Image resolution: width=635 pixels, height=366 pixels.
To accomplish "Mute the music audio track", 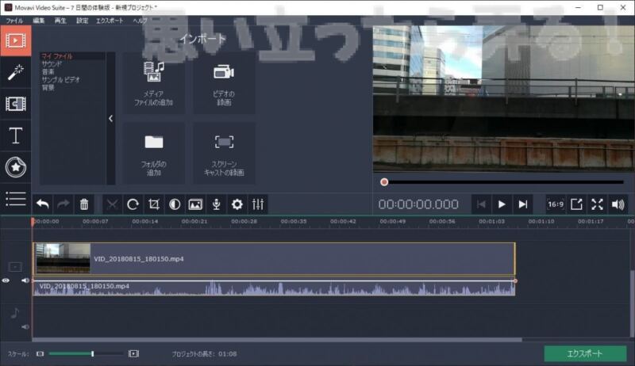I will 25,327.
